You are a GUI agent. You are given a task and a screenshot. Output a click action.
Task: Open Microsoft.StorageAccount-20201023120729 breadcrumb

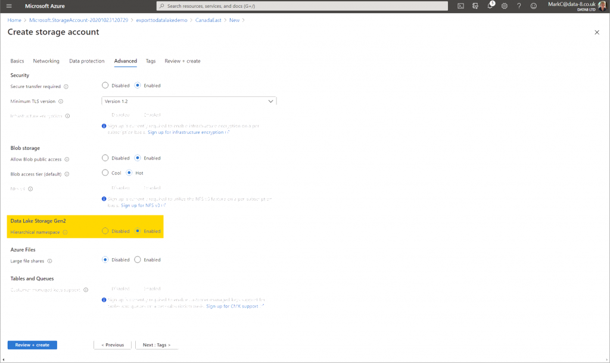[x=79, y=20]
